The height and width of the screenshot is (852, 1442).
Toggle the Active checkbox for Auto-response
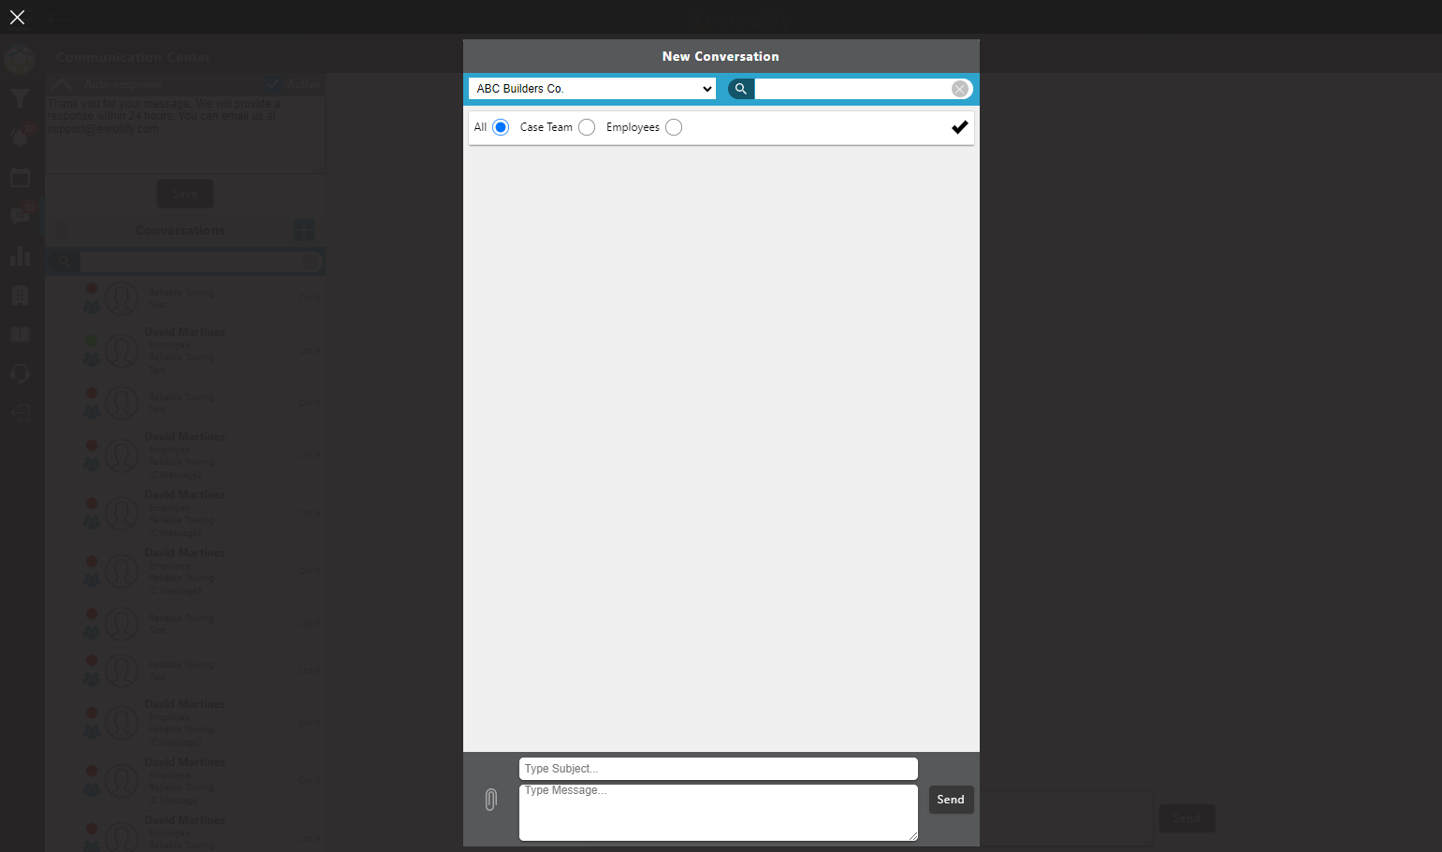coord(274,84)
